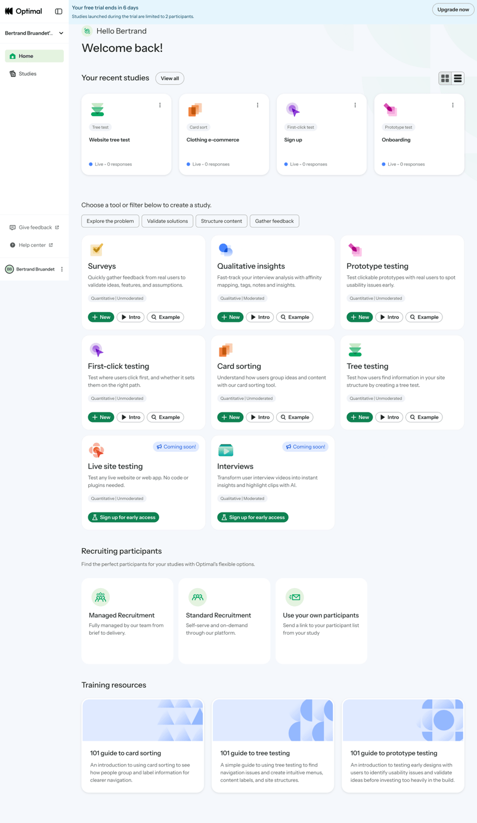This screenshot has height=823, width=477.
Task: Collapse the sidebar using the panel icon
Action: pyautogui.click(x=58, y=11)
